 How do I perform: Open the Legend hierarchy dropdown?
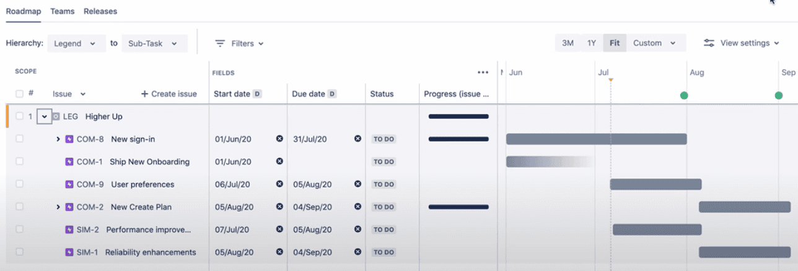76,43
